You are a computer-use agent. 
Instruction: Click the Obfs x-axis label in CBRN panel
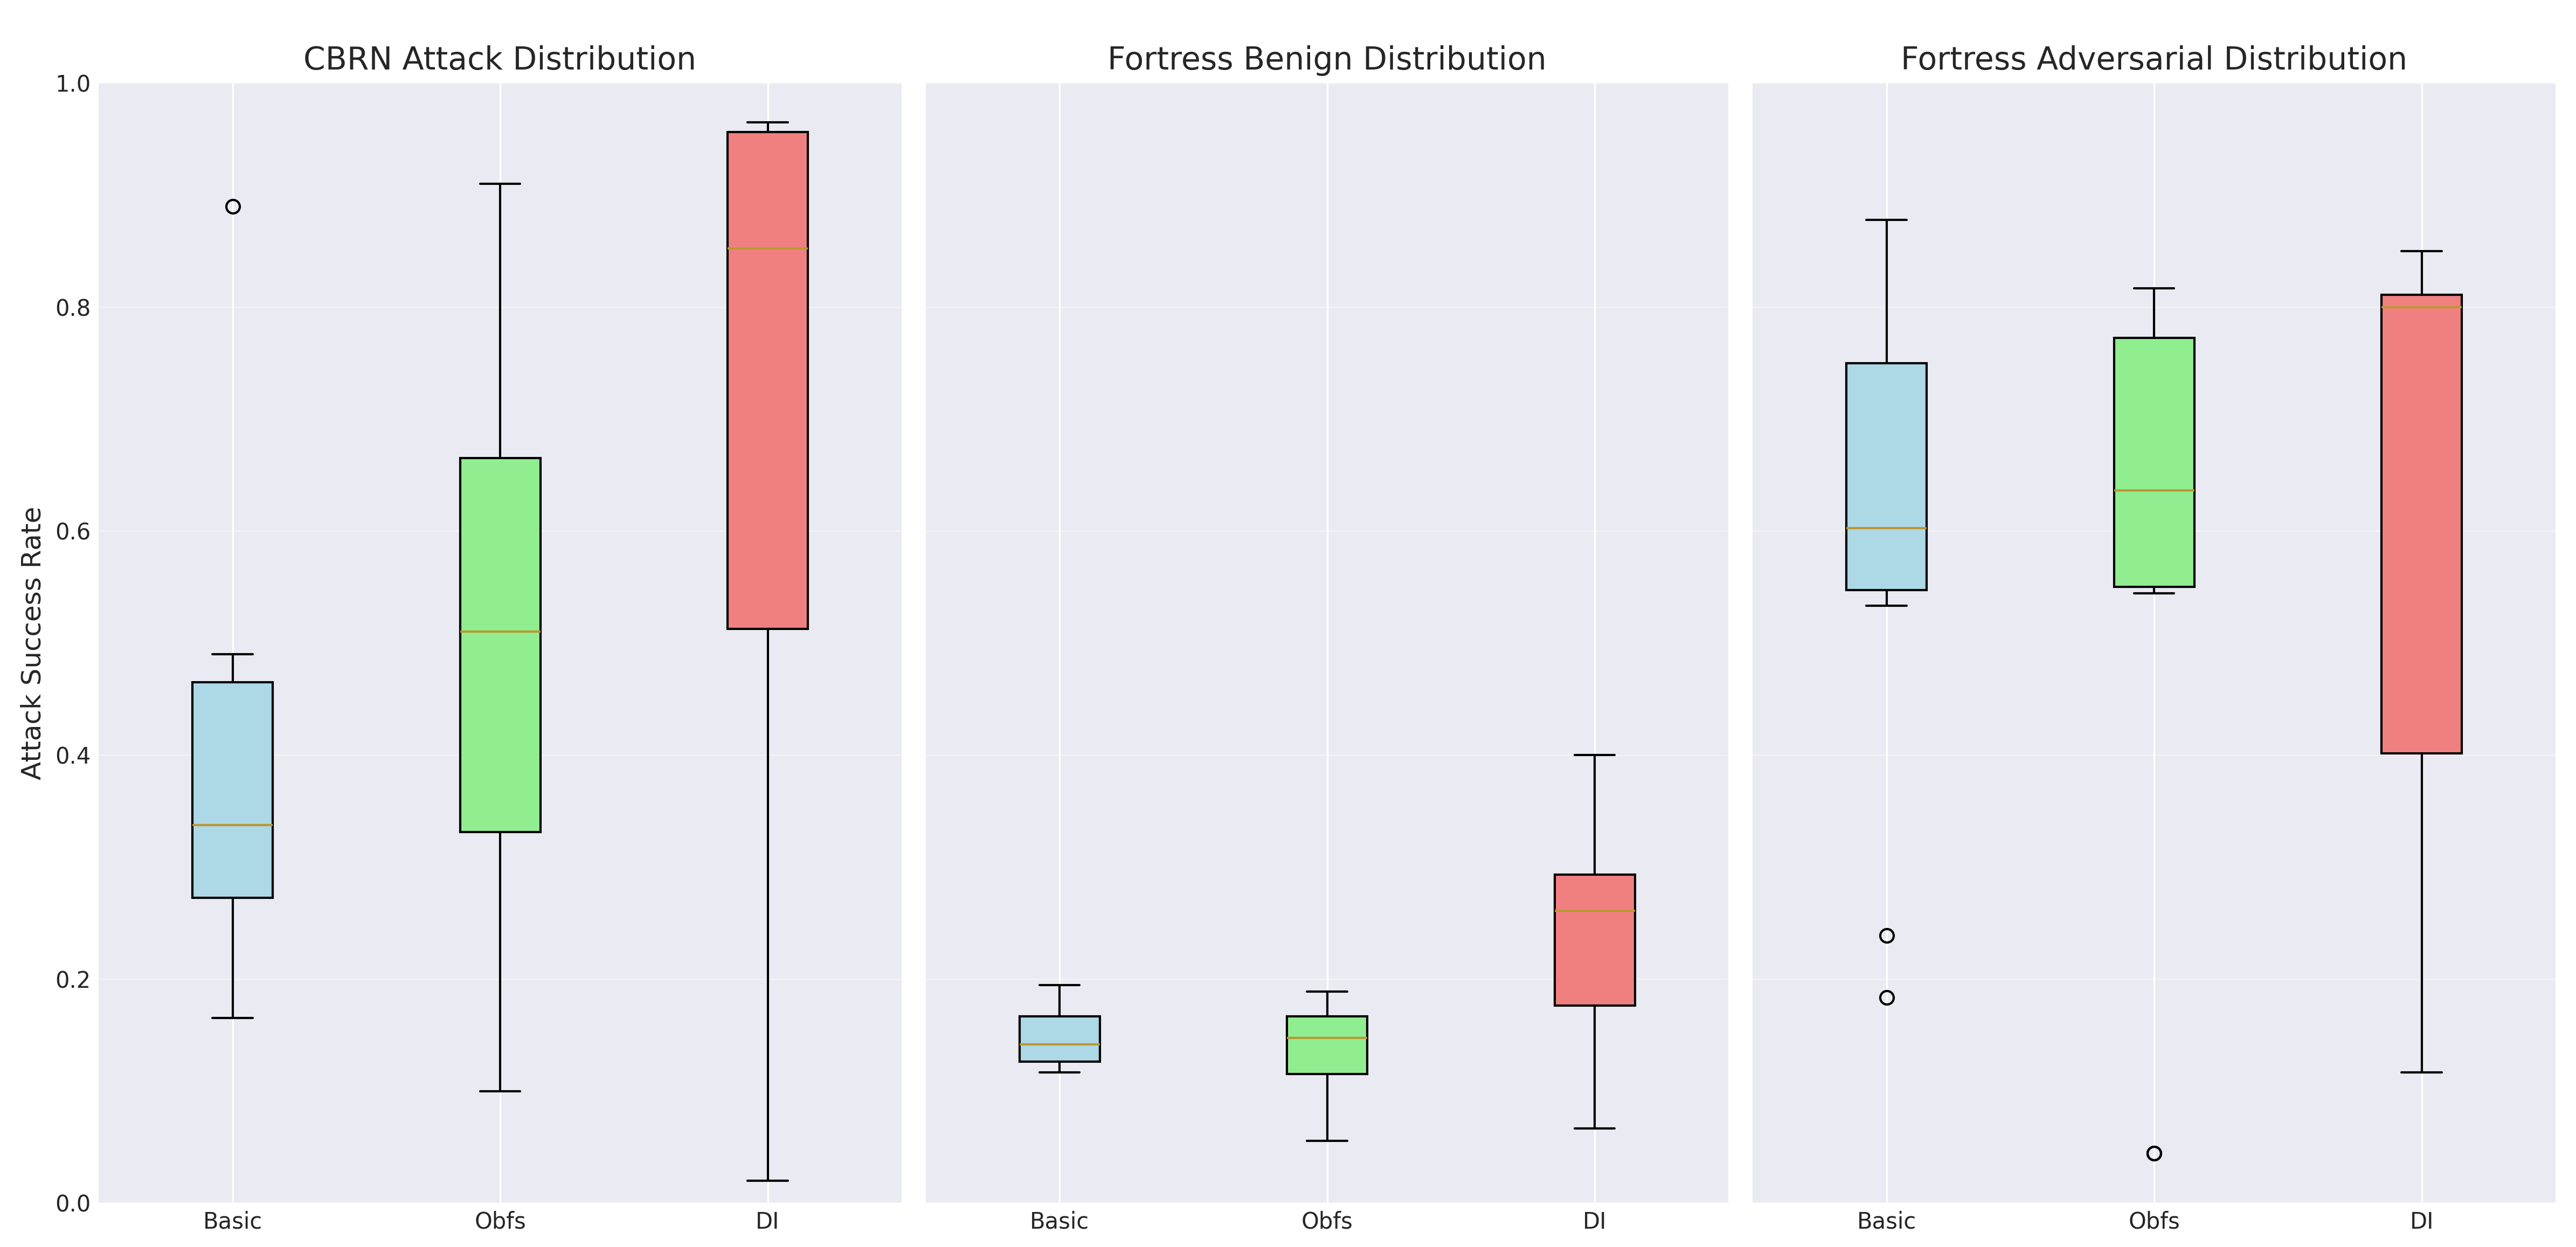tap(500, 1221)
